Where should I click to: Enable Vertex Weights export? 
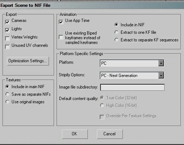click(x=7, y=38)
